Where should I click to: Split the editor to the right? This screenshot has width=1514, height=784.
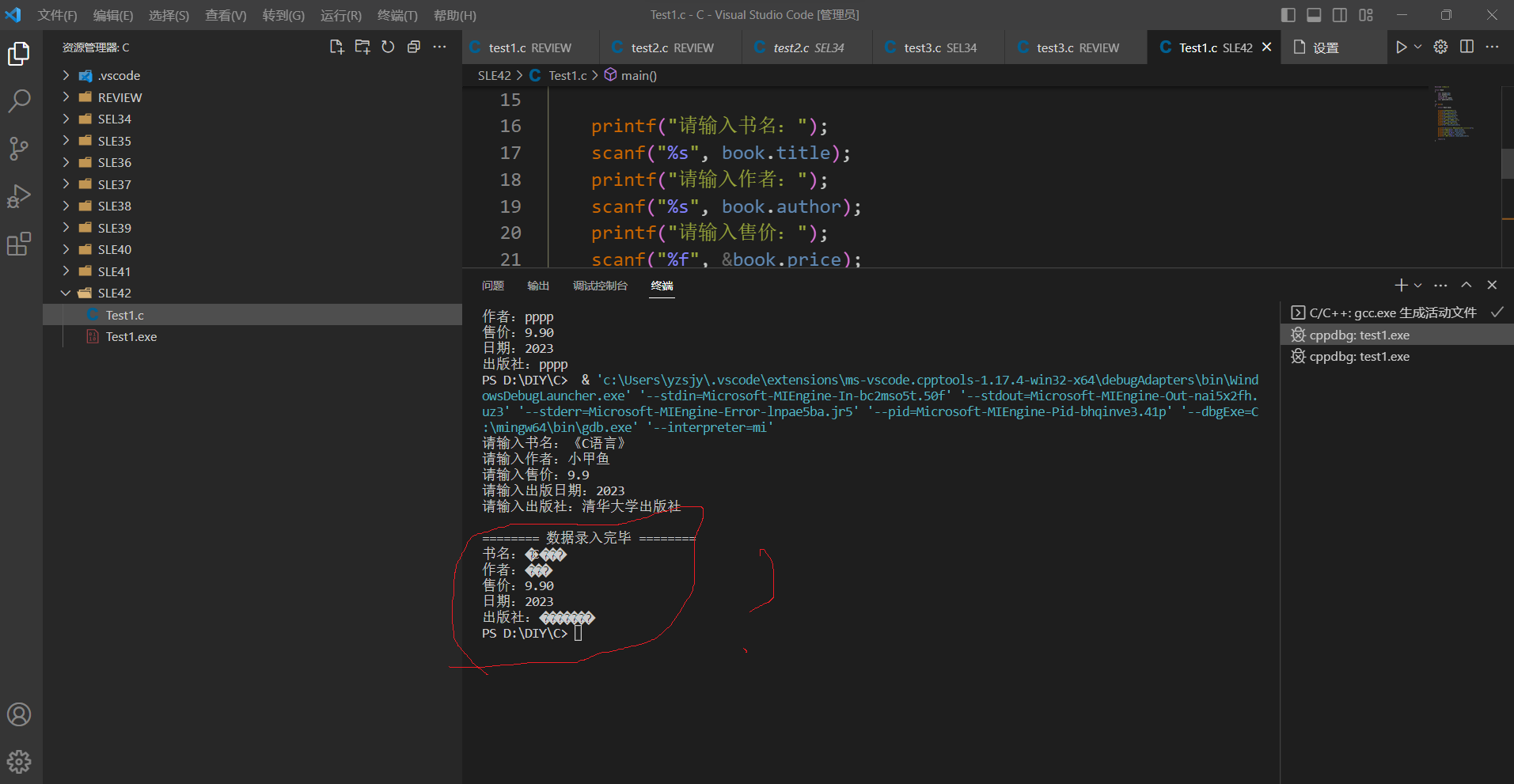click(x=1467, y=47)
